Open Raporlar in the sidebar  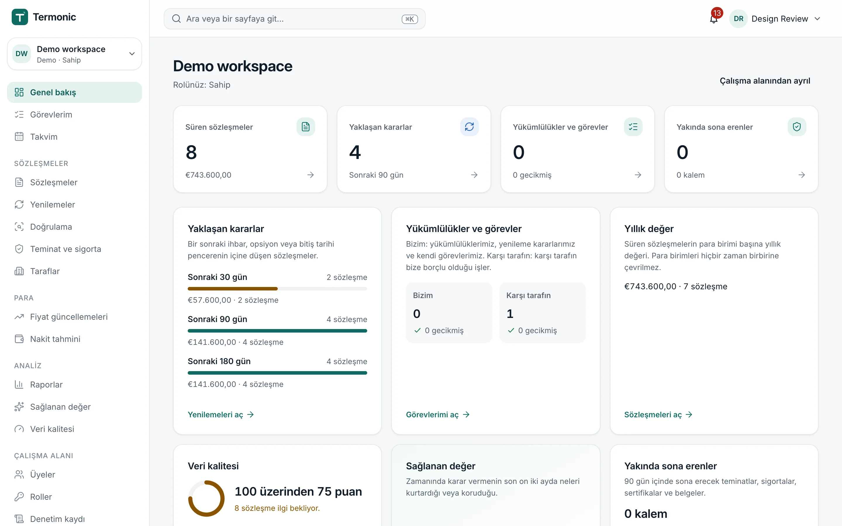pos(75,384)
